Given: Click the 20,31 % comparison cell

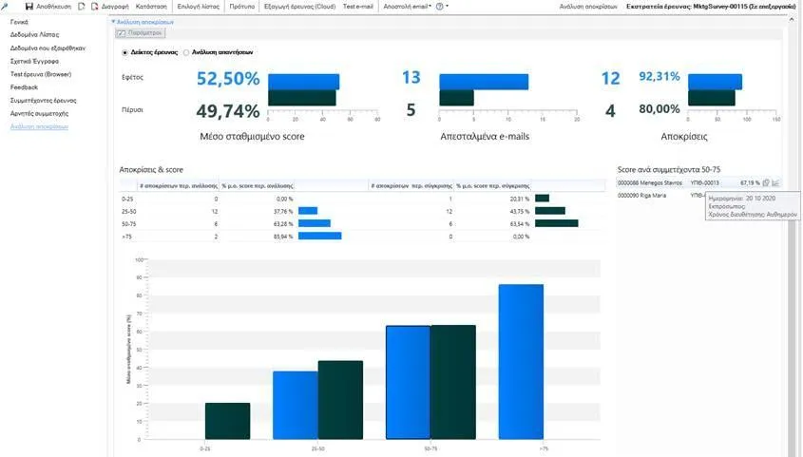Looking at the screenshot, I should pyautogui.click(x=520, y=199).
